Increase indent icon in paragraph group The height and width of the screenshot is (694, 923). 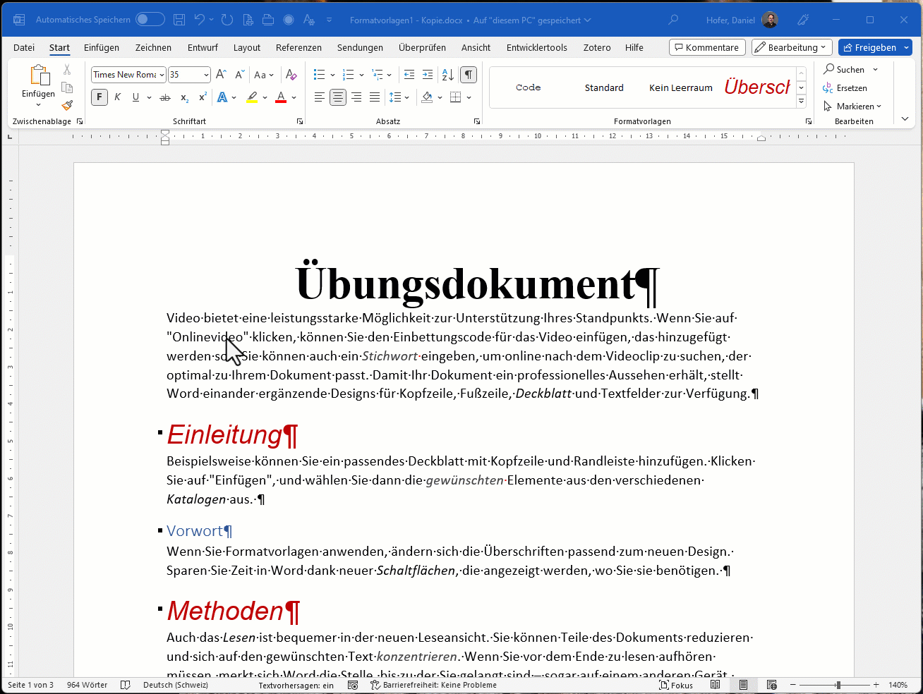[x=428, y=75]
